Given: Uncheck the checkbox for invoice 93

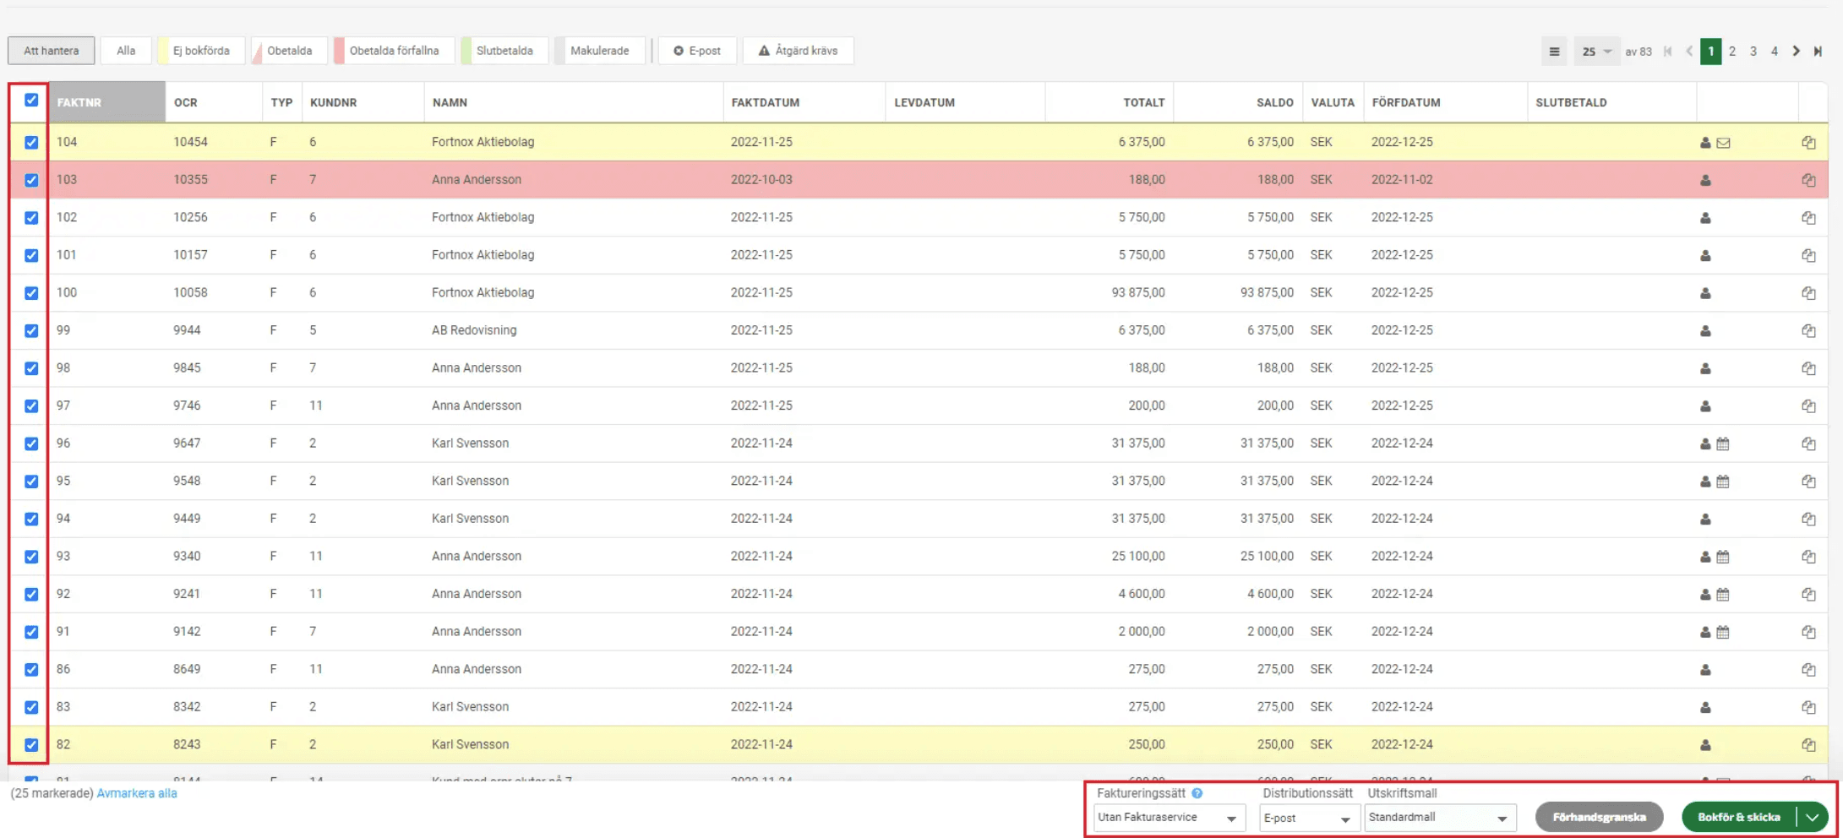Looking at the screenshot, I should [31, 557].
